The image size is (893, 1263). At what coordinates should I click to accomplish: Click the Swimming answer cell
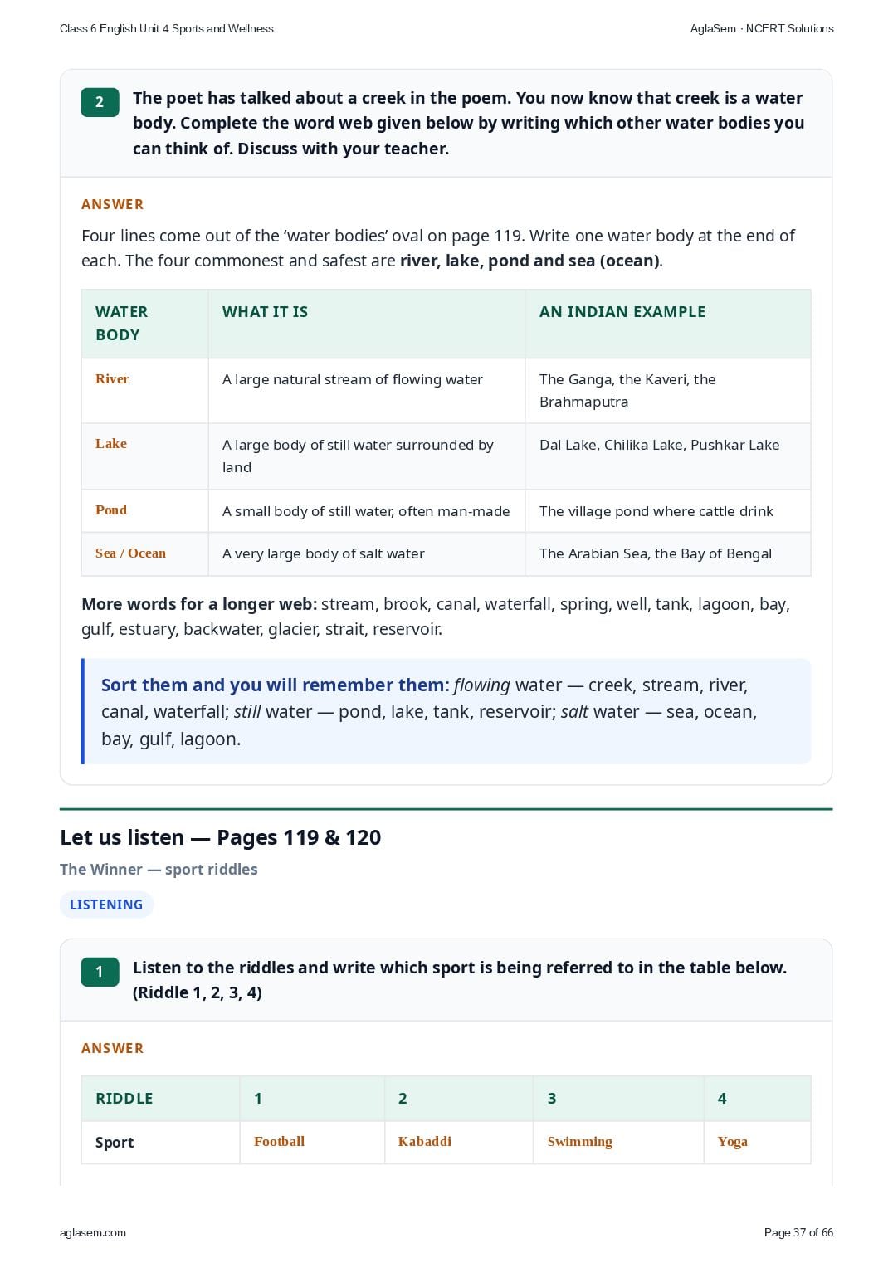(x=580, y=1142)
